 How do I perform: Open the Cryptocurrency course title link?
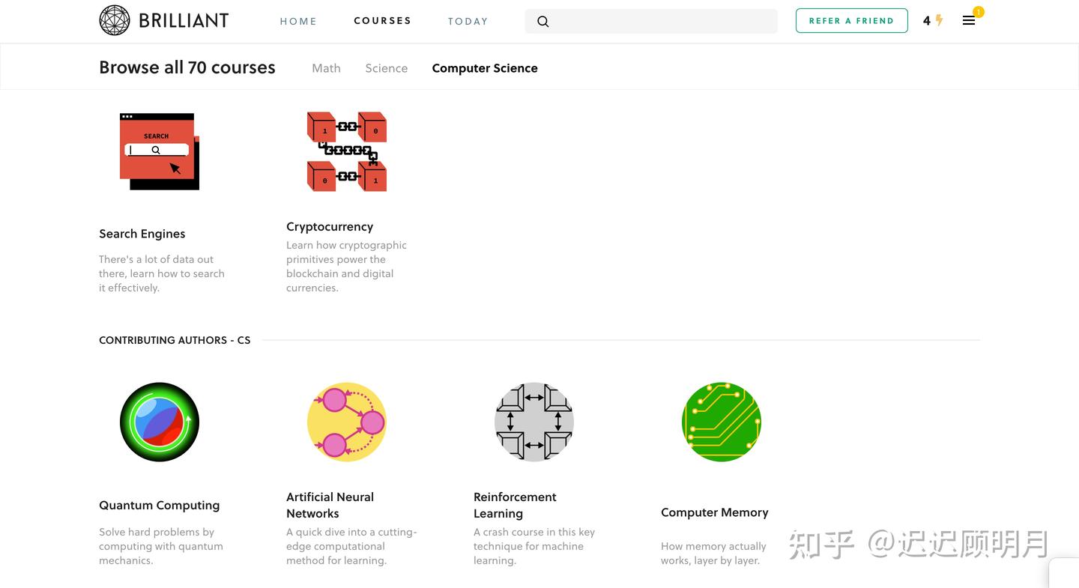click(x=330, y=226)
